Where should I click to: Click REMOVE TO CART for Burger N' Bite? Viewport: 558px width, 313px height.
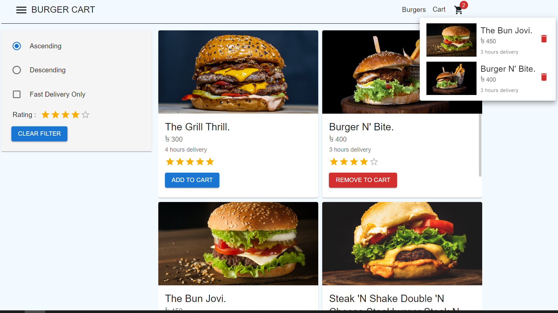(x=363, y=180)
